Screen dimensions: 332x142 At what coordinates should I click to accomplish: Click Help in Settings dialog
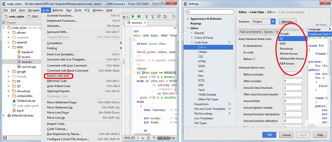tap(320, 135)
